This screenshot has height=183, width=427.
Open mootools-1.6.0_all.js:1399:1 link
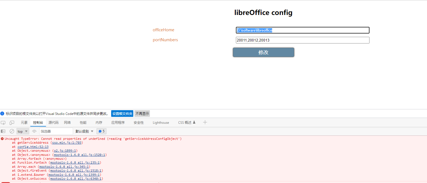coord(74,175)
